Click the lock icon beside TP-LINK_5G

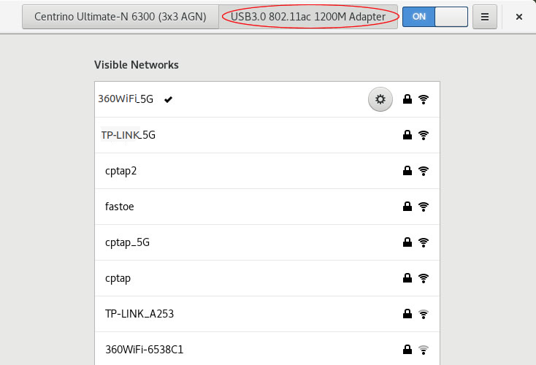point(407,135)
